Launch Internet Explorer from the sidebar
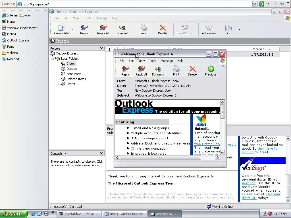The width and height of the screenshot is (291, 218). (16, 15)
